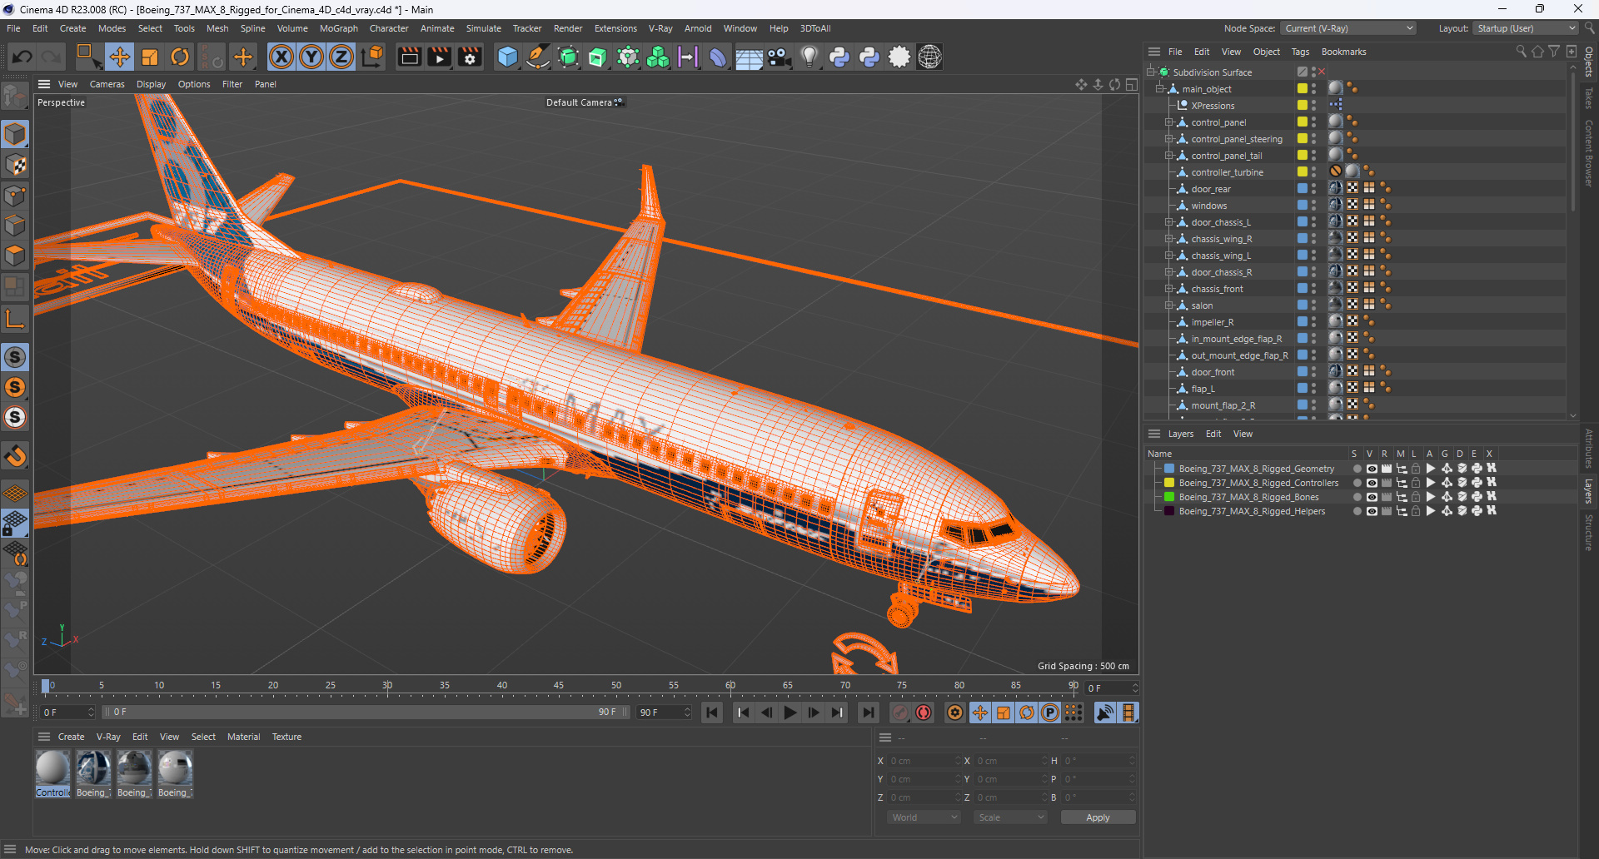This screenshot has height=859, width=1599.
Task: Add a Cube primitive object
Action: coord(507,57)
